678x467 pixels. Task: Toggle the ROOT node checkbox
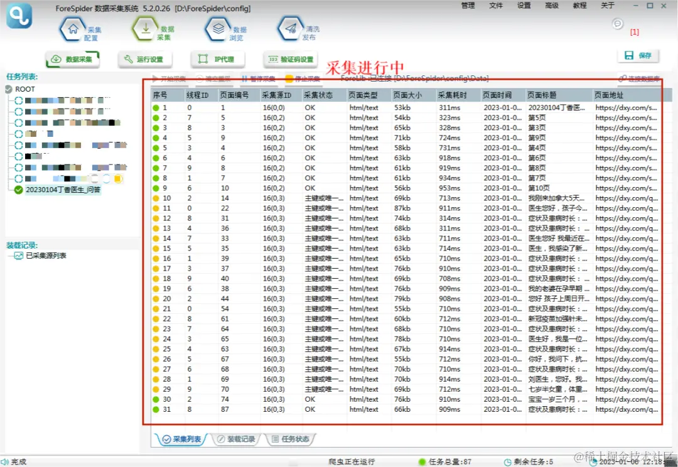(9, 89)
